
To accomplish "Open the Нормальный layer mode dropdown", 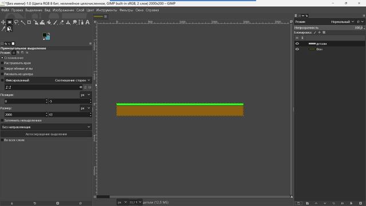I will (x=343, y=22).
